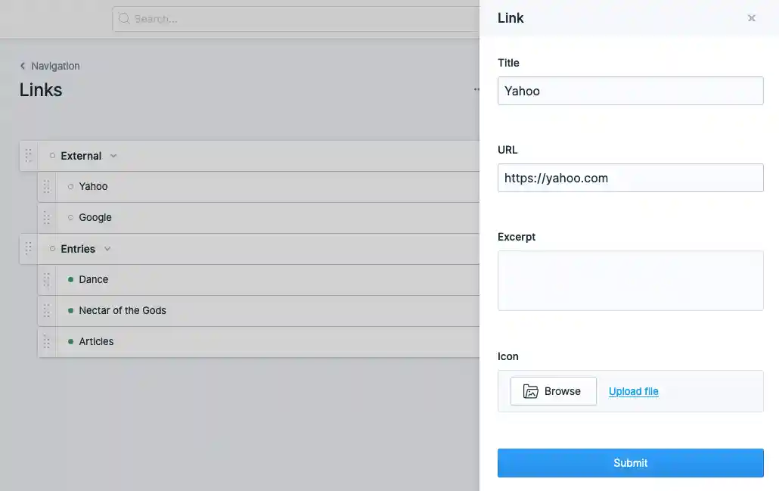Click the hollow status circle beside Google
Screen dimensions: 779x491
point(70,217)
